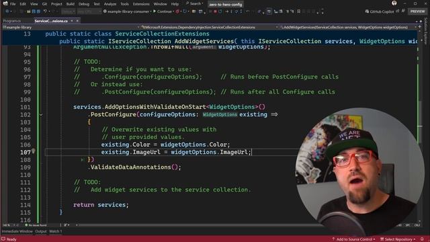Image resolution: width=430 pixels, height=242 pixels.
Task: Click the Step Over debug icon
Action: [x=236, y=11]
